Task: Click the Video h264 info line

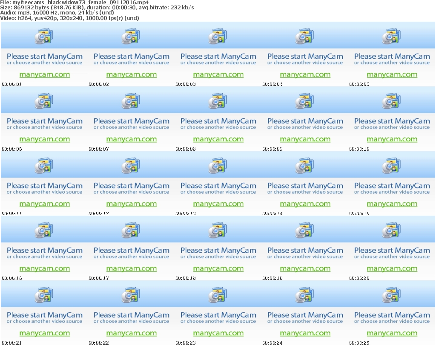Action: click(69, 18)
